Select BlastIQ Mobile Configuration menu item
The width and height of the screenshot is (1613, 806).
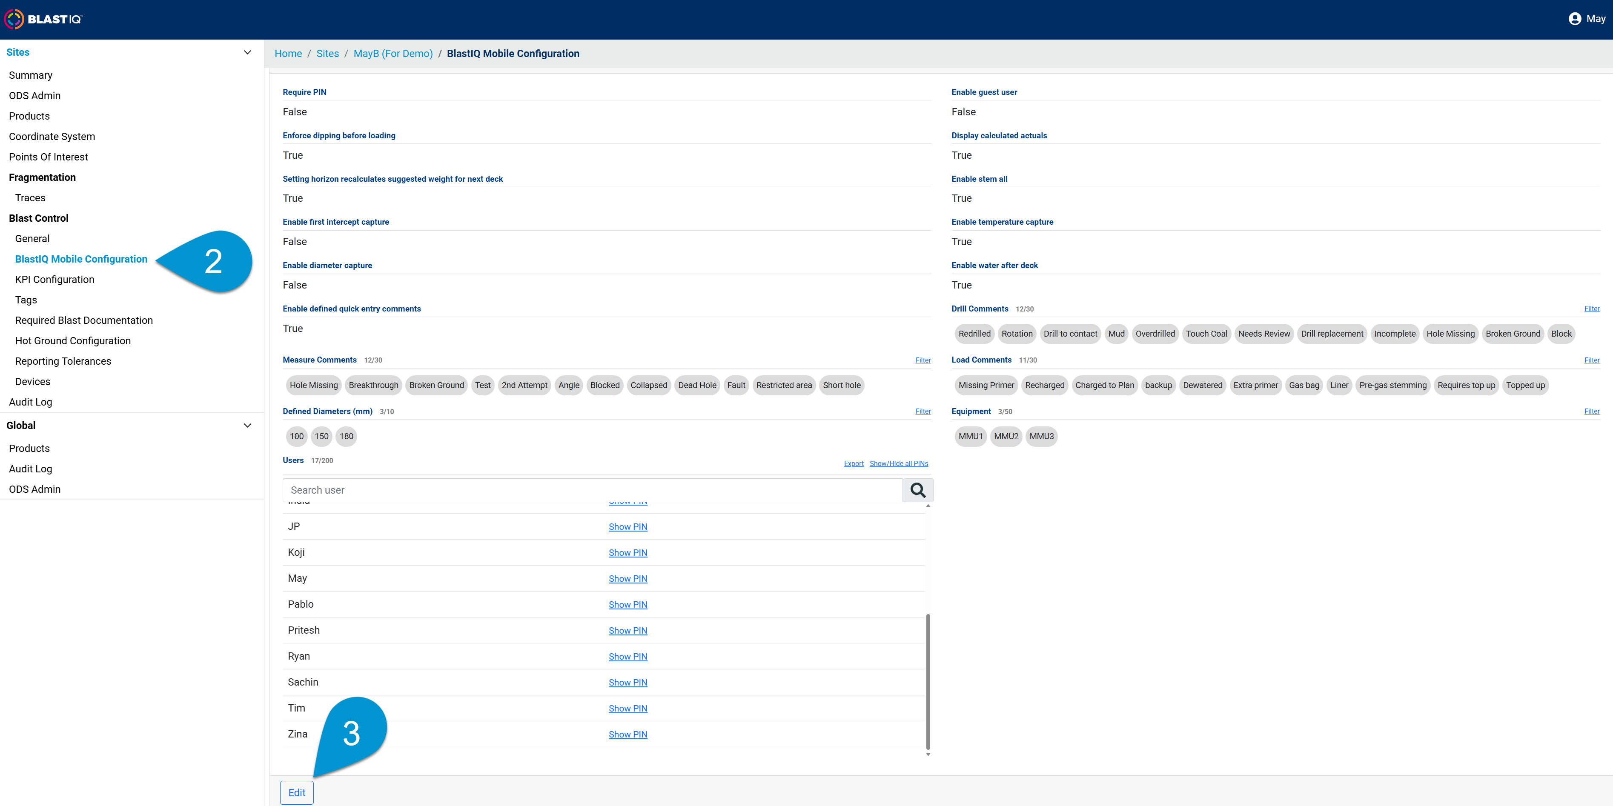click(81, 259)
